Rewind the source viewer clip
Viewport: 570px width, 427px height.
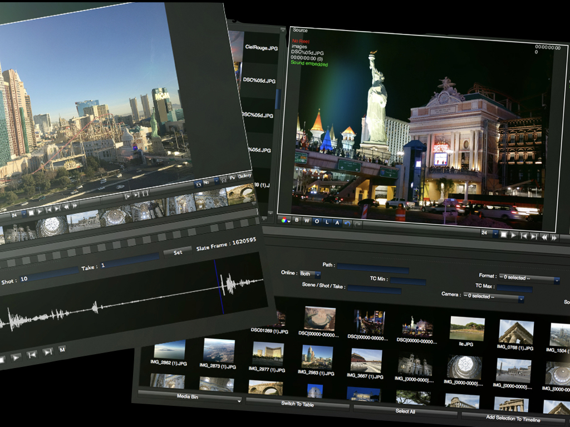(x=544, y=237)
